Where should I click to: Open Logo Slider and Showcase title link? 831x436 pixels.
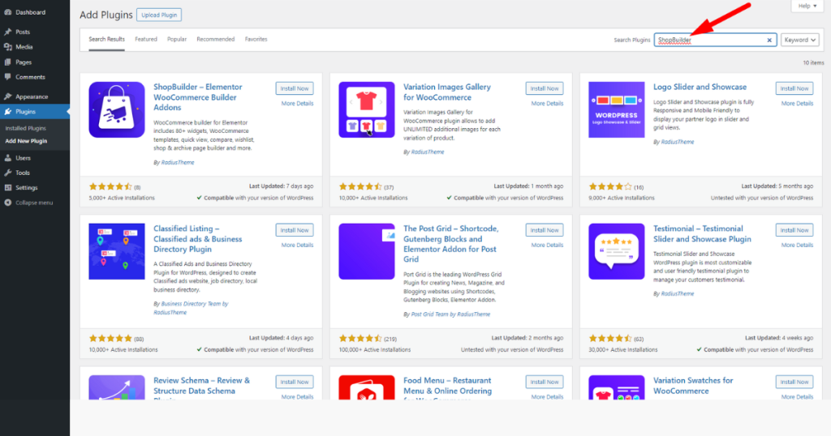700,87
